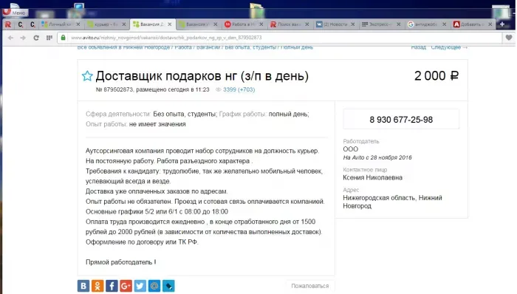Open a new tab with the plus button
This screenshot has height=294, width=517.
coord(502,24)
